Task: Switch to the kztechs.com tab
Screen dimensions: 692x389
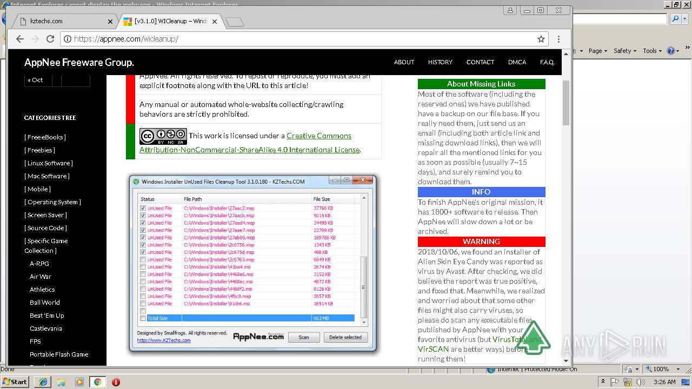Action: coord(66,22)
